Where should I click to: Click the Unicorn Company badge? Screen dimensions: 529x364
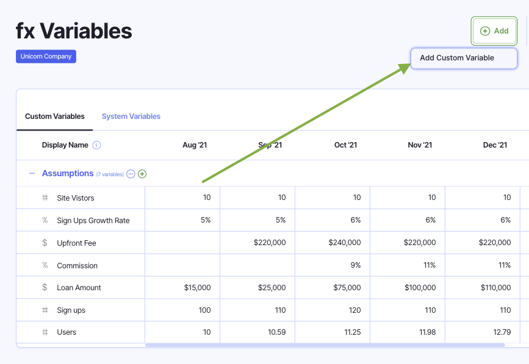point(46,56)
